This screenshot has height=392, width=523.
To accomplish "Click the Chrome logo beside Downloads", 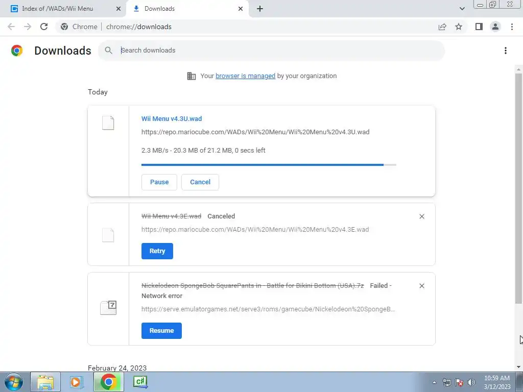I will pyautogui.click(x=17, y=51).
